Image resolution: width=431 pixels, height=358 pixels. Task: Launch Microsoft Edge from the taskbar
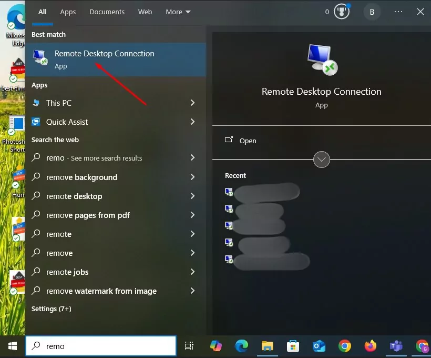click(242, 346)
